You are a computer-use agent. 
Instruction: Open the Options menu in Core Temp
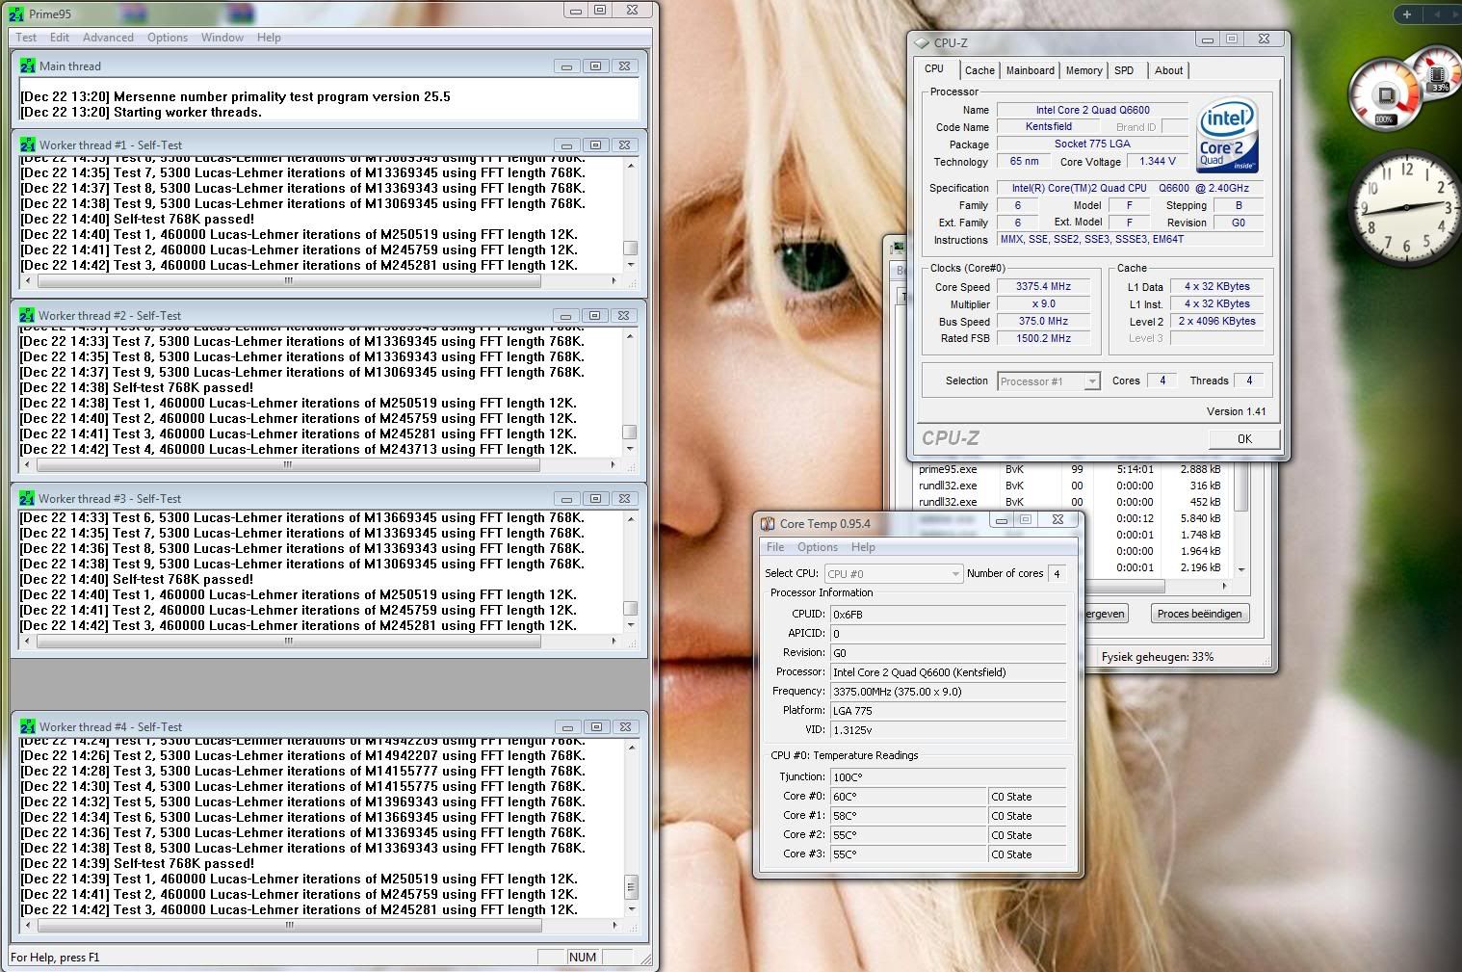point(817,547)
